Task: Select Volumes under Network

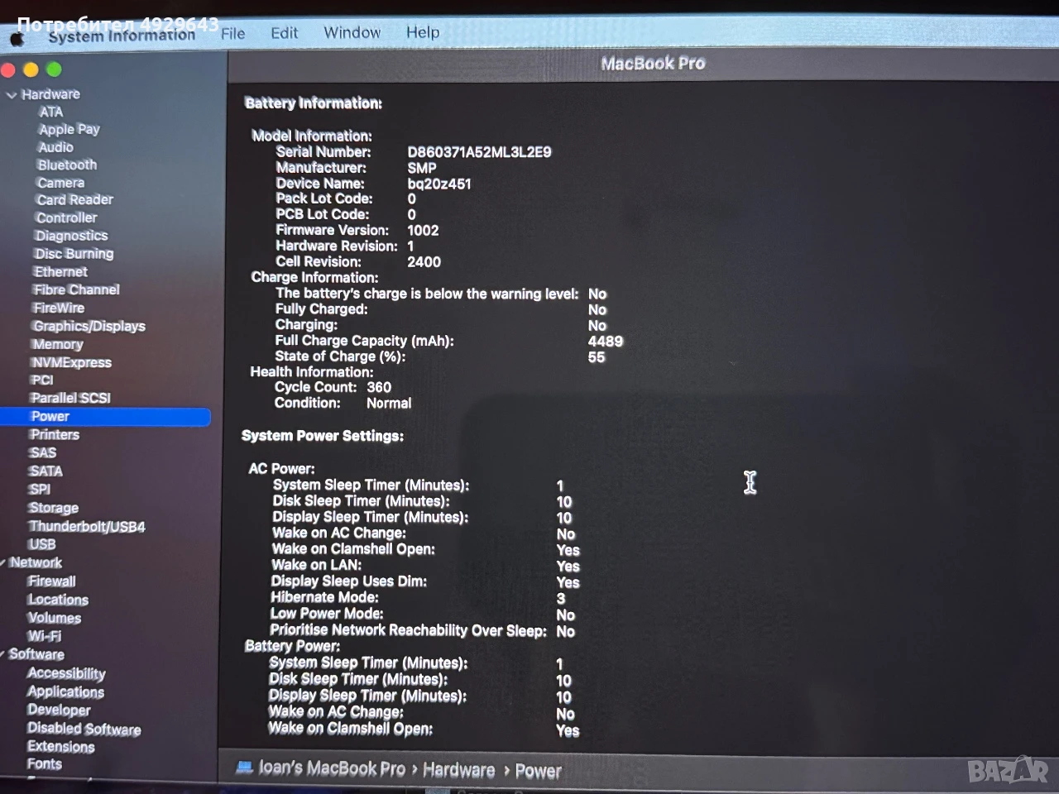Action: 55,618
